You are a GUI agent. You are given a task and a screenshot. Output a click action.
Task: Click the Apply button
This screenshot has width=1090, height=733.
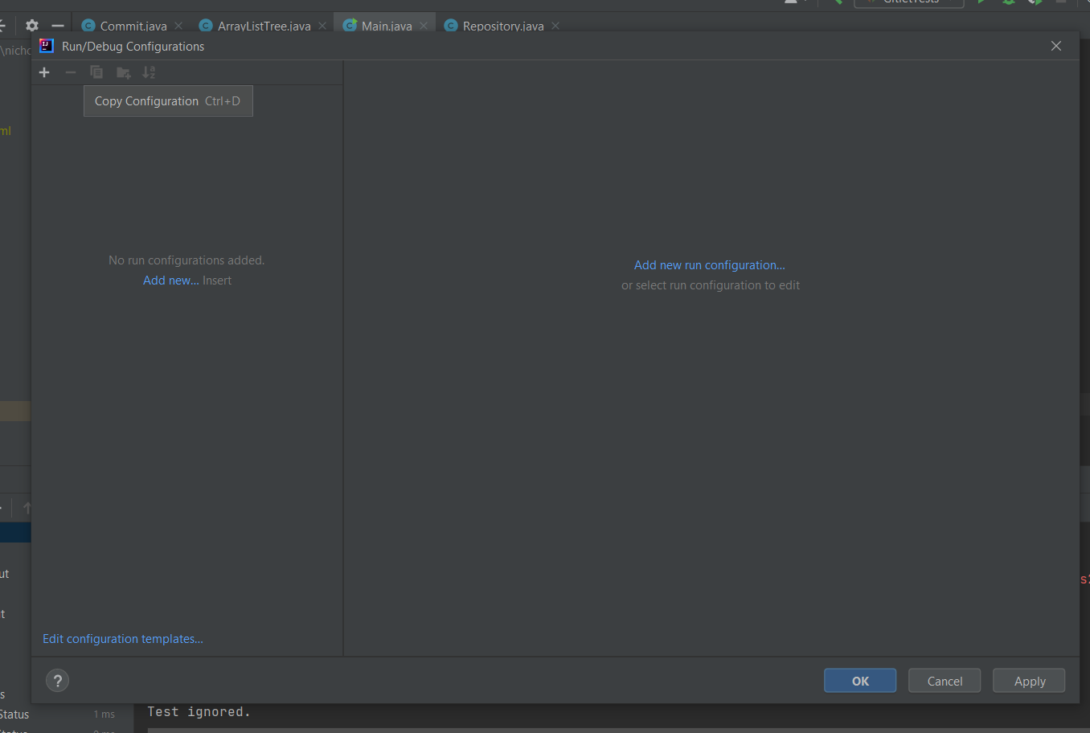click(1029, 681)
